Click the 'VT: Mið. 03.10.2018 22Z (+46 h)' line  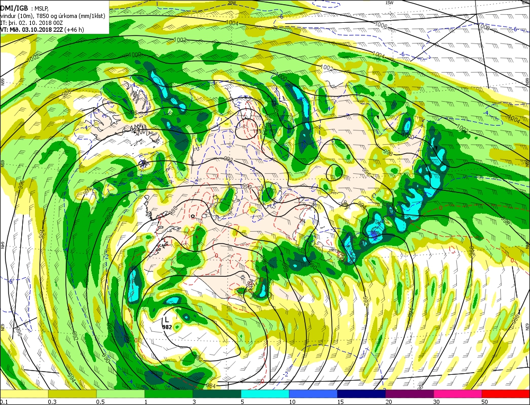click(x=42, y=29)
